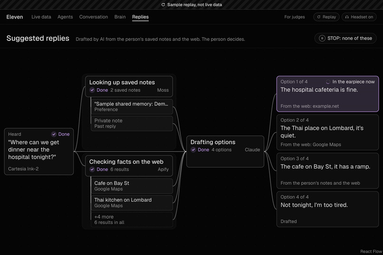The image size is (383, 255).
Task: Click the circular arrow icon in the Replay button
Action: (318, 17)
